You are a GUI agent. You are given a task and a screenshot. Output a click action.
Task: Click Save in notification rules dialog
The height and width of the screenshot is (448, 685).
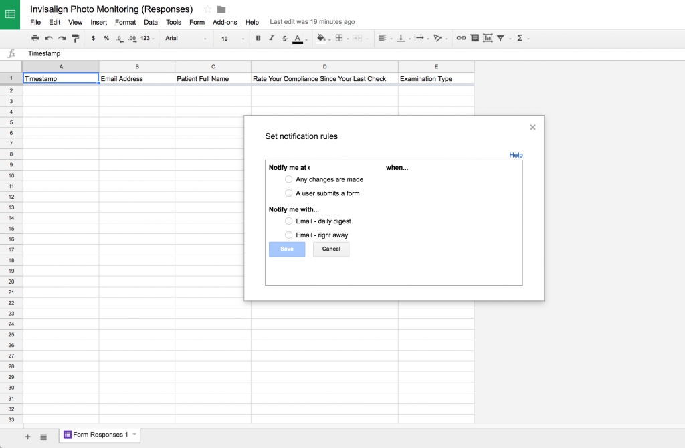[287, 249]
